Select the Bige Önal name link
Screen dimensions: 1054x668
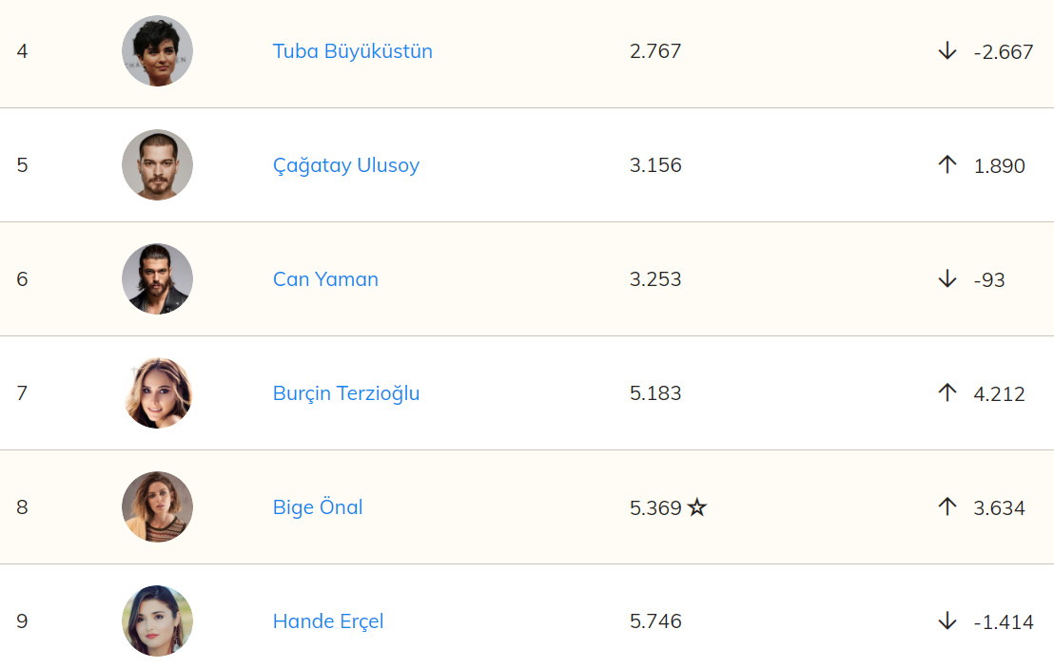point(318,507)
